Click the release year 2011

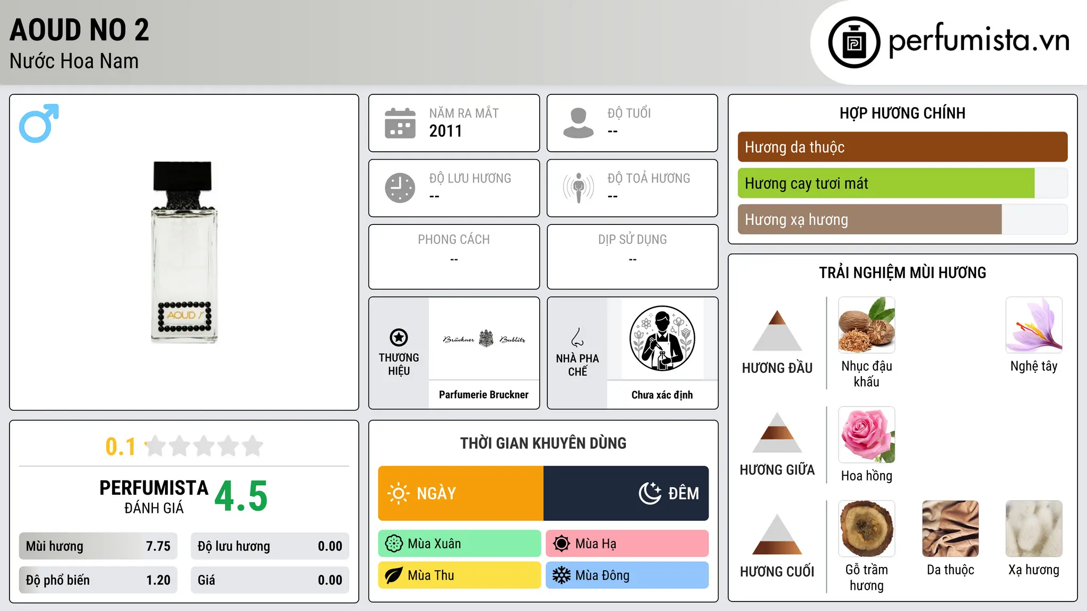click(446, 131)
